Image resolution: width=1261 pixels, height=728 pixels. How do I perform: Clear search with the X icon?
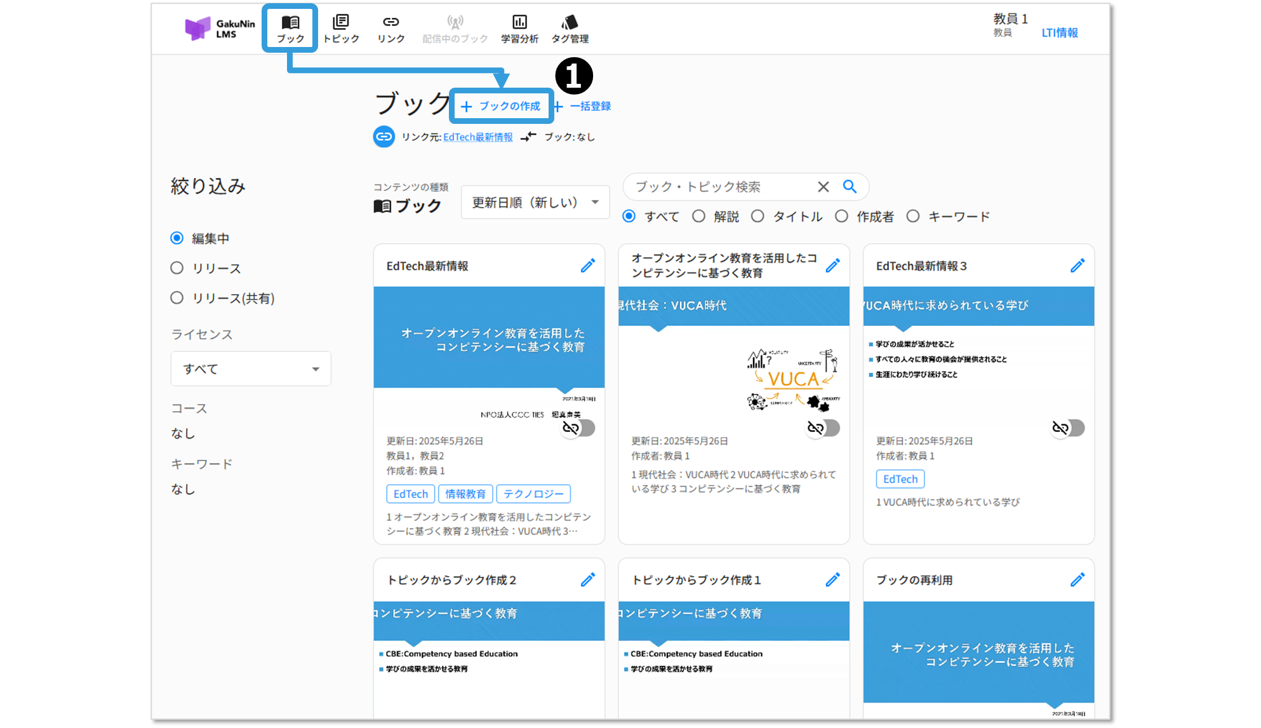click(823, 187)
